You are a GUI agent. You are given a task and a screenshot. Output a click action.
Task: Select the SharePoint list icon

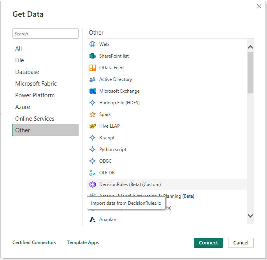coord(92,56)
